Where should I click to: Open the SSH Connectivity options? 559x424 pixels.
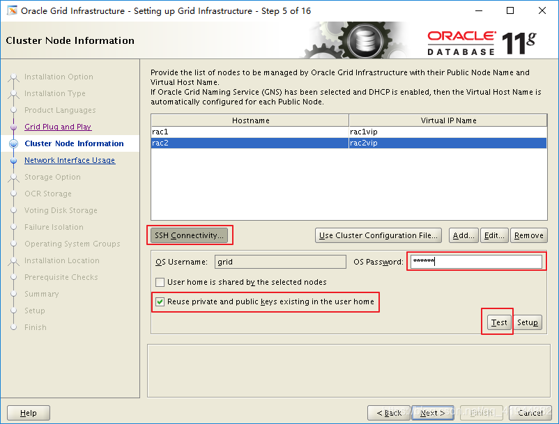coord(190,235)
